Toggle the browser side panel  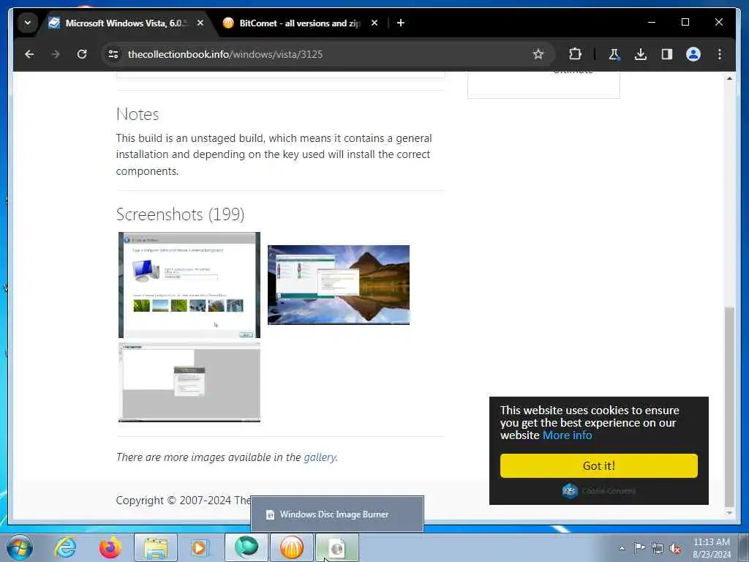pos(667,54)
